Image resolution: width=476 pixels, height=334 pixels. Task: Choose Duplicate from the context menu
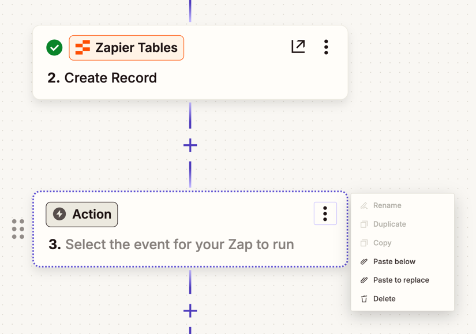[403, 224]
